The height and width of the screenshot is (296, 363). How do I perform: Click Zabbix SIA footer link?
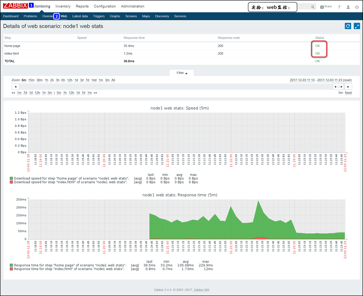[201, 290]
